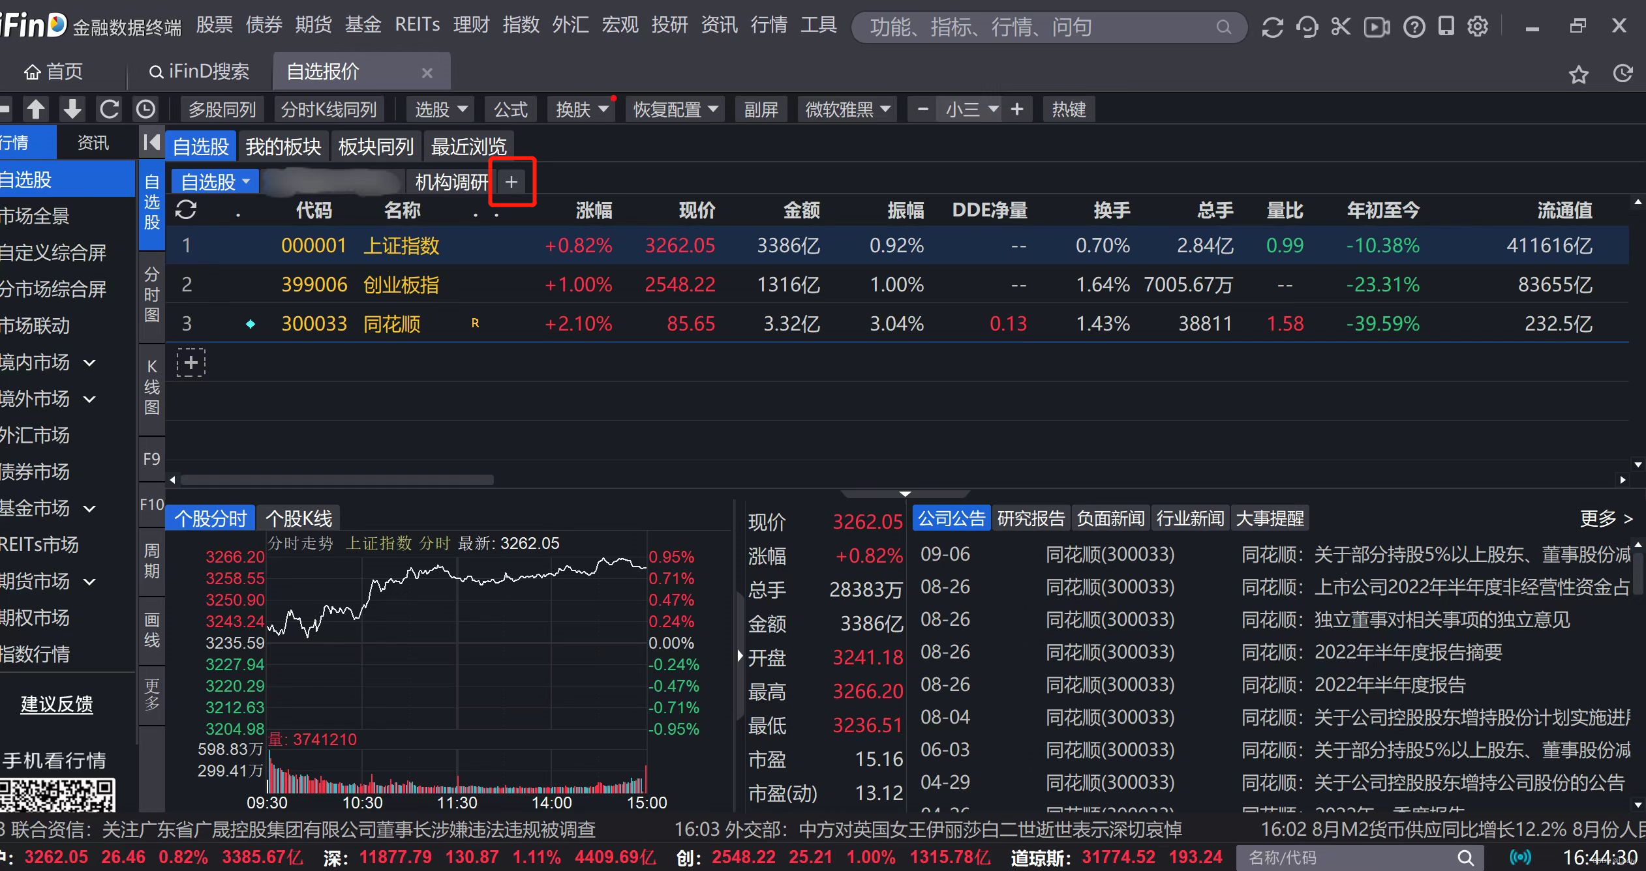Viewport: 1646px width, 871px height.
Task: Open the 宏观 menu
Action: tap(620, 25)
